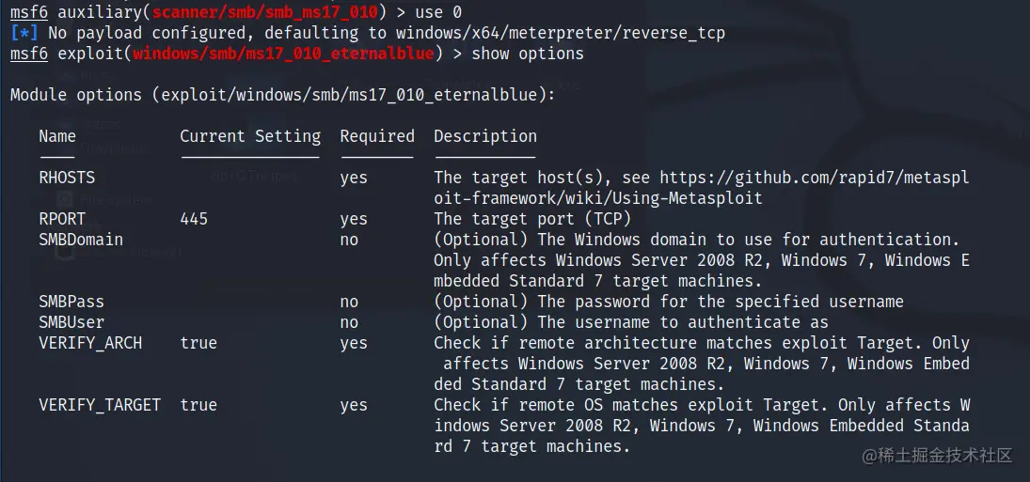This screenshot has width=1030, height=482.
Task: Click the RPORT value 445
Action: click(194, 219)
